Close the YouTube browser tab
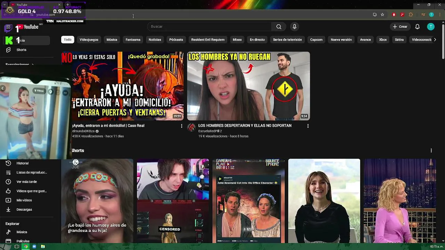 click(59, 5)
